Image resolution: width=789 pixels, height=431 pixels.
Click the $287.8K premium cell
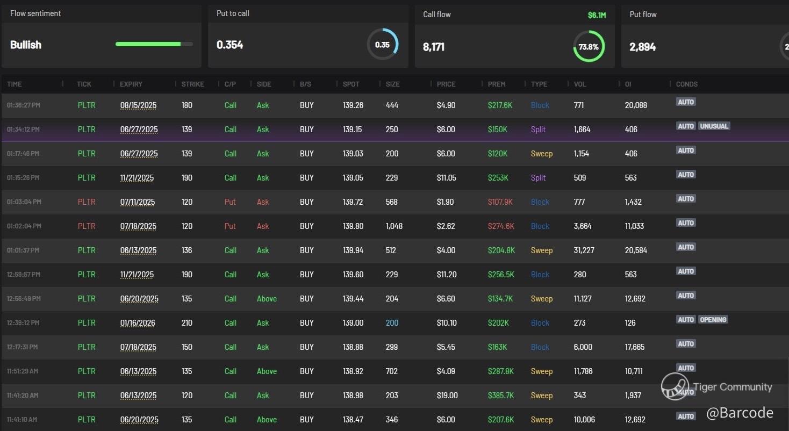click(x=501, y=371)
